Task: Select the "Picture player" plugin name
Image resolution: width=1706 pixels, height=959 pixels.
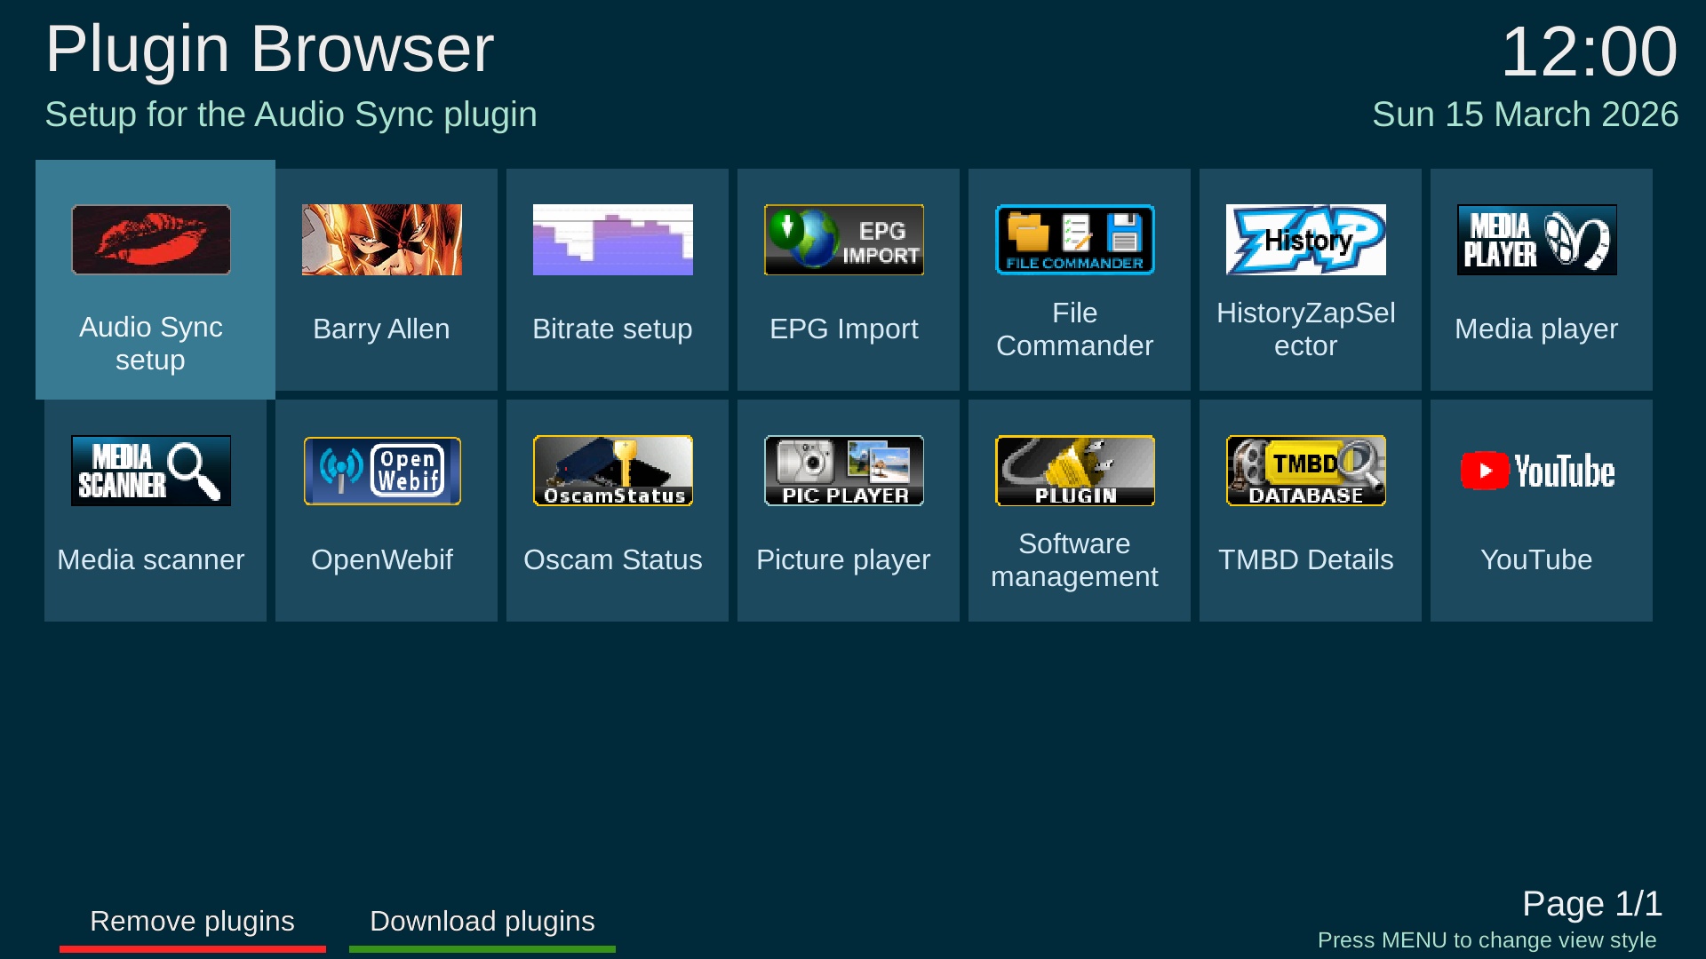Action: [843, 559]
